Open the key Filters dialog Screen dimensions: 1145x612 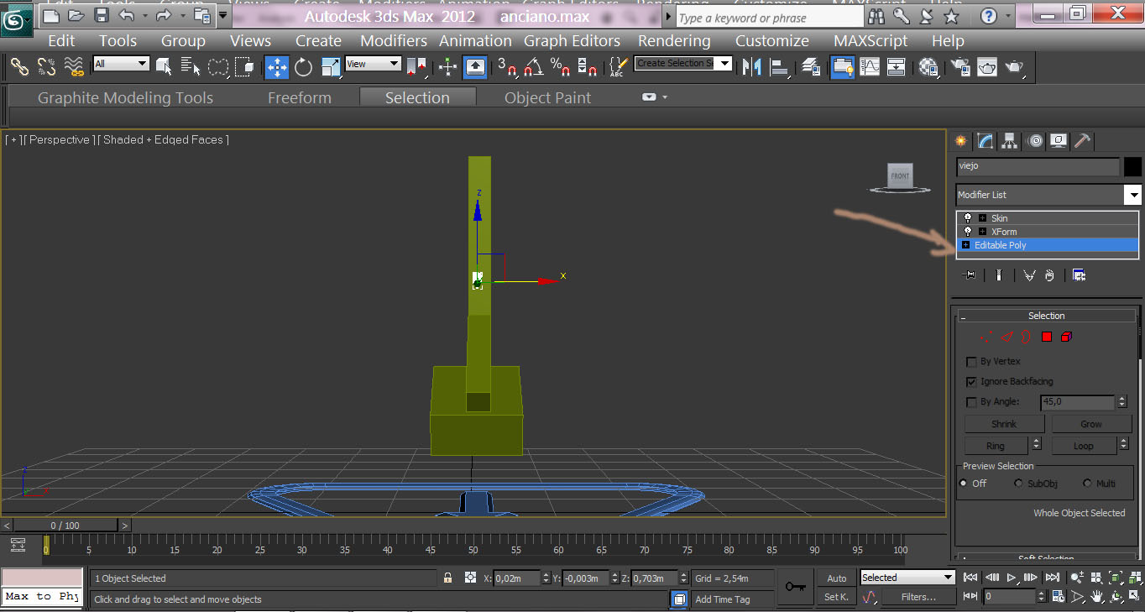tap(918, 597)
